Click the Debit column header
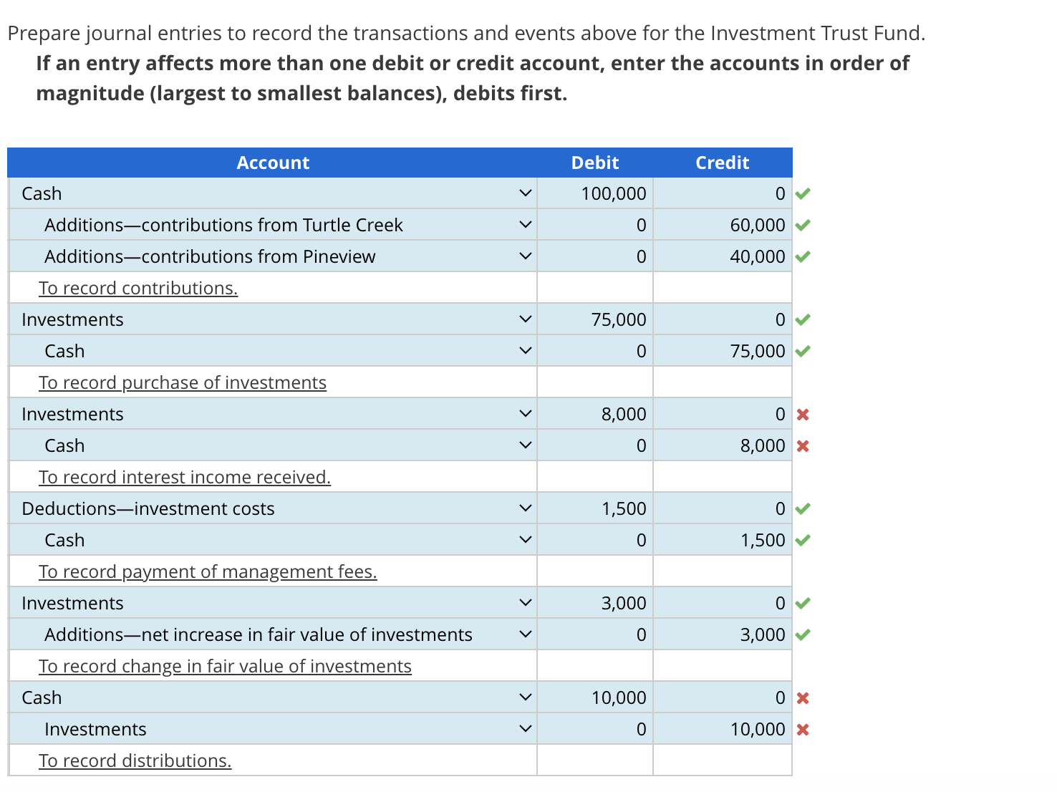Viewport: 1057px width, 792px height. pyautogui.click(x=594, y=163)
